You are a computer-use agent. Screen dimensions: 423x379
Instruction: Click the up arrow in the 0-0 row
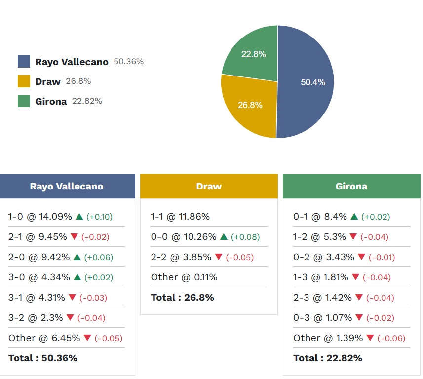coord(224,236)
